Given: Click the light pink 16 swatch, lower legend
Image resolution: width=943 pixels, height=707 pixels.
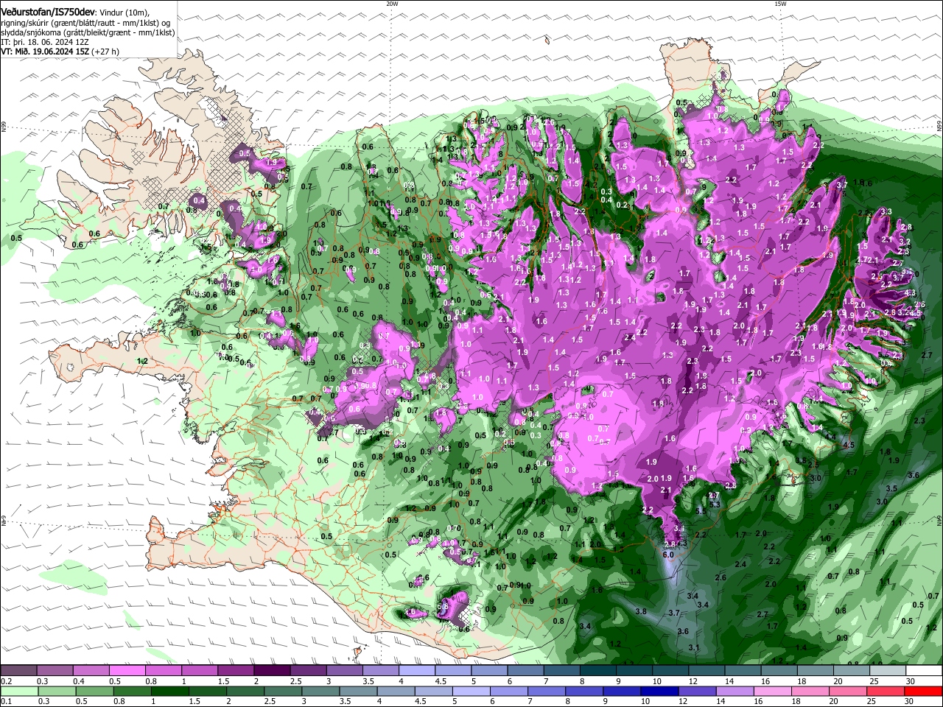Looking at the screenshot, I should coord(772,691).
